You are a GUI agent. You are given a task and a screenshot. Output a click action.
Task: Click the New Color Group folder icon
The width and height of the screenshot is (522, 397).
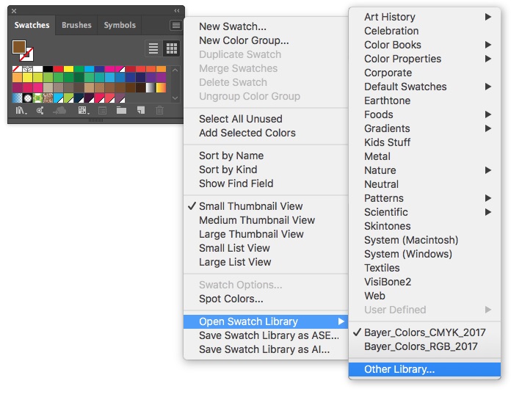pyautogui.click(x=121, y=110)
